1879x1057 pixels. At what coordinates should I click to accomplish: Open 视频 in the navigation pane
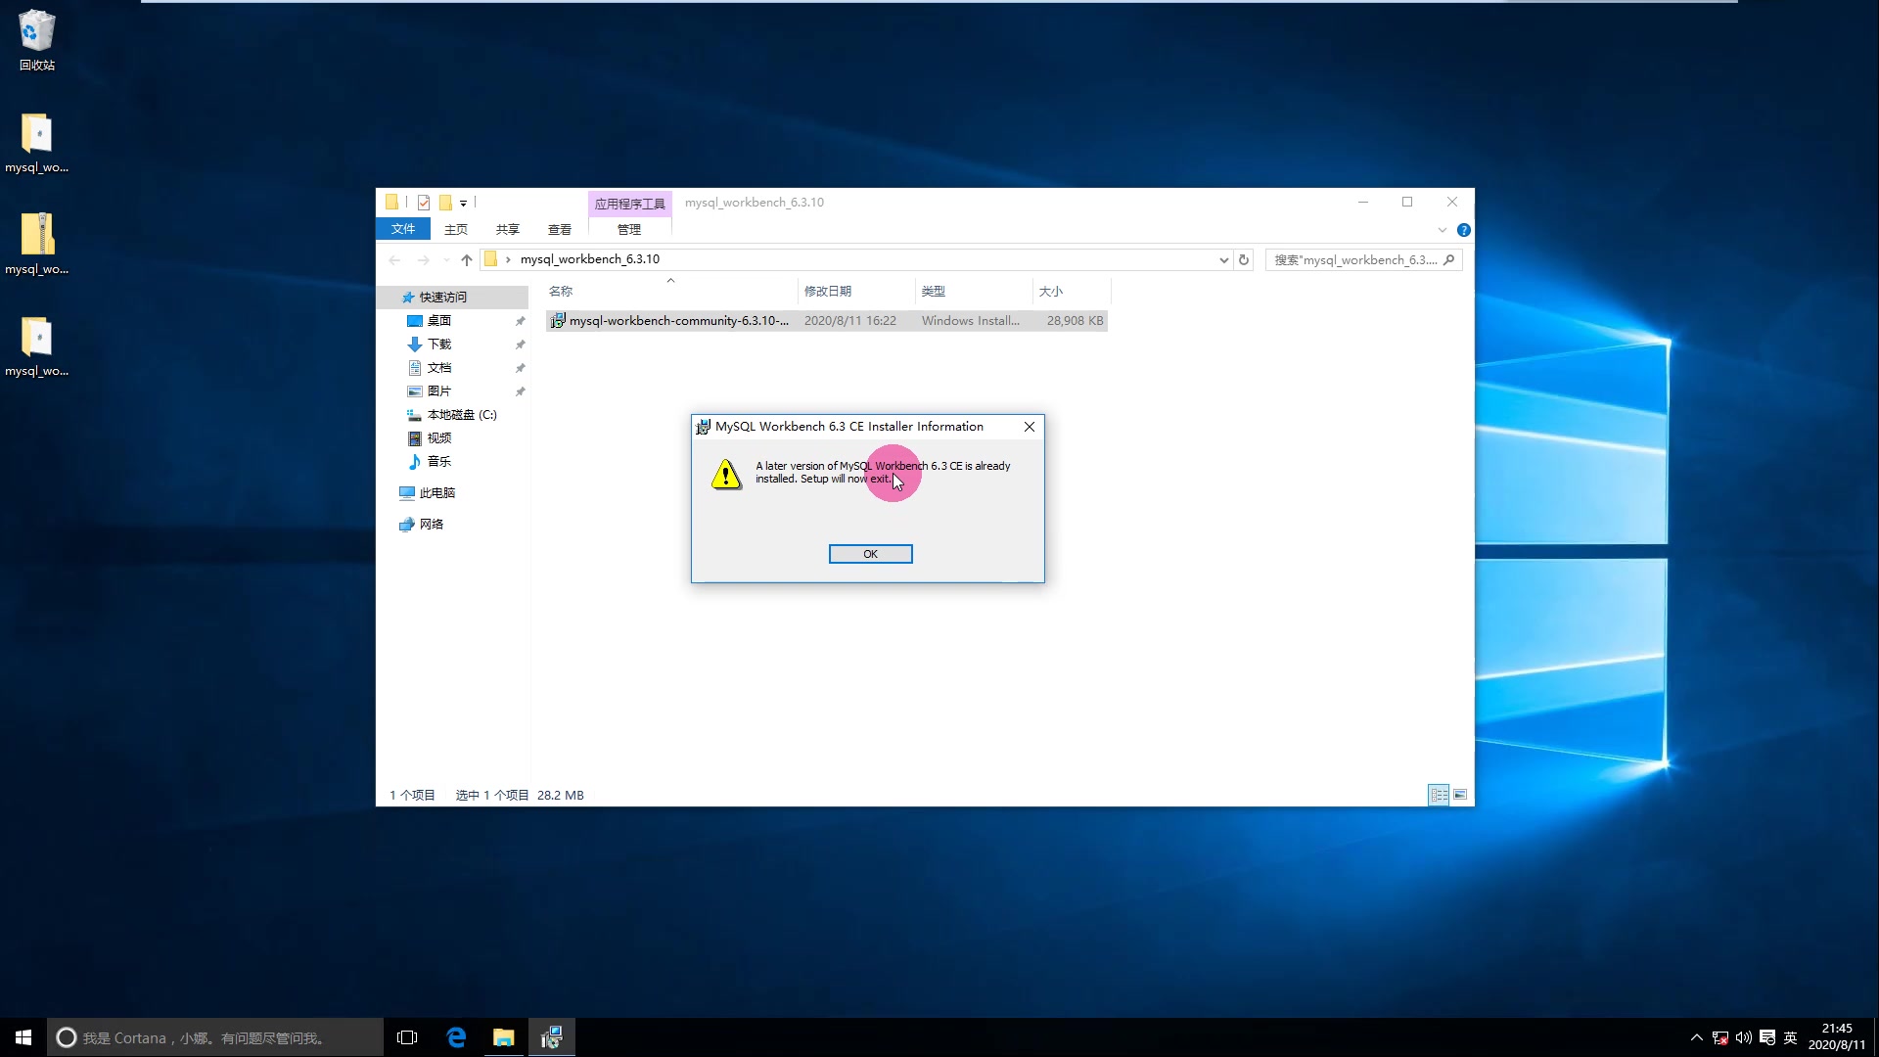point(439,437)
